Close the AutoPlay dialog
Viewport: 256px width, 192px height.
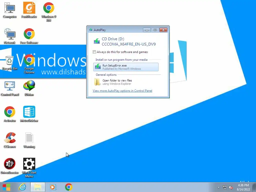(x=163, y=30)
